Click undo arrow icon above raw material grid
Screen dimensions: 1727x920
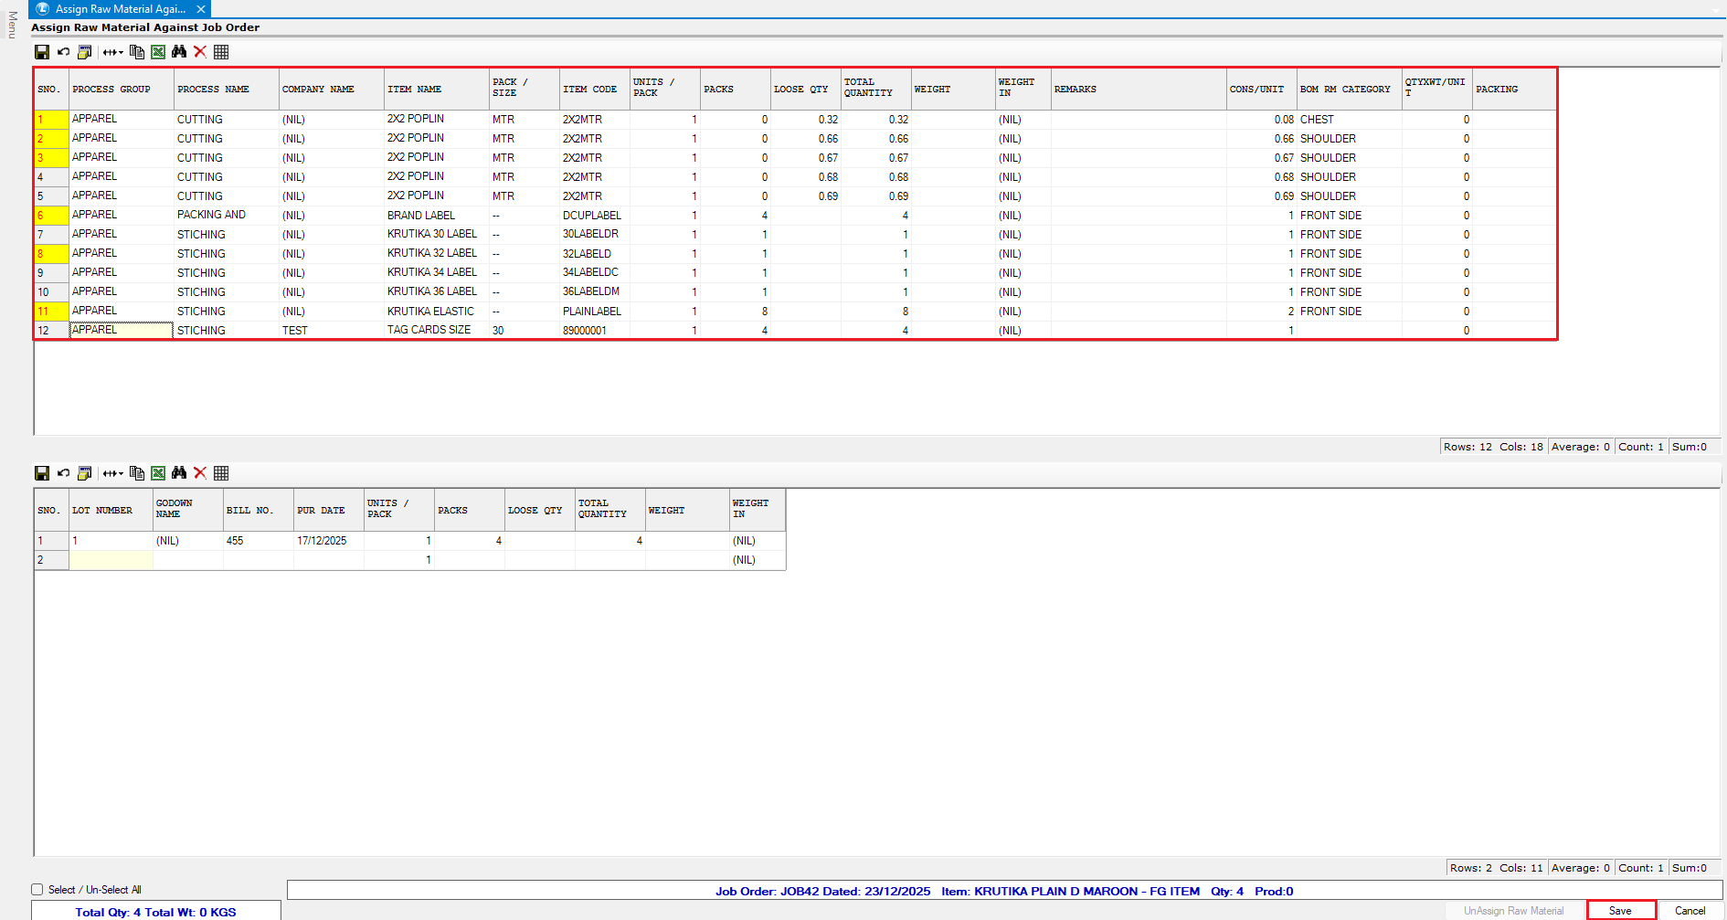click(63, 52)
